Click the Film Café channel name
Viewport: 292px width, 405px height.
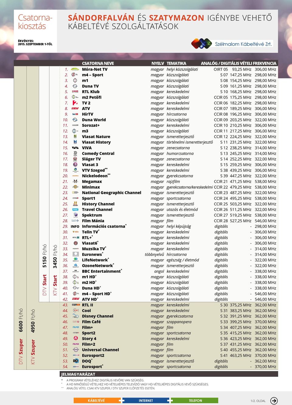(91, 322)
